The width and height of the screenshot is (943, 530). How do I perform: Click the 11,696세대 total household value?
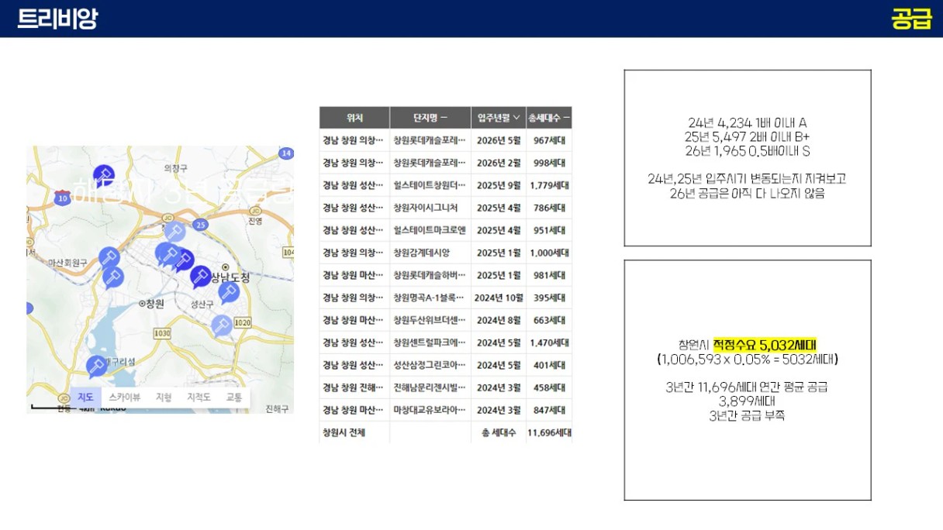coord(550,432)
